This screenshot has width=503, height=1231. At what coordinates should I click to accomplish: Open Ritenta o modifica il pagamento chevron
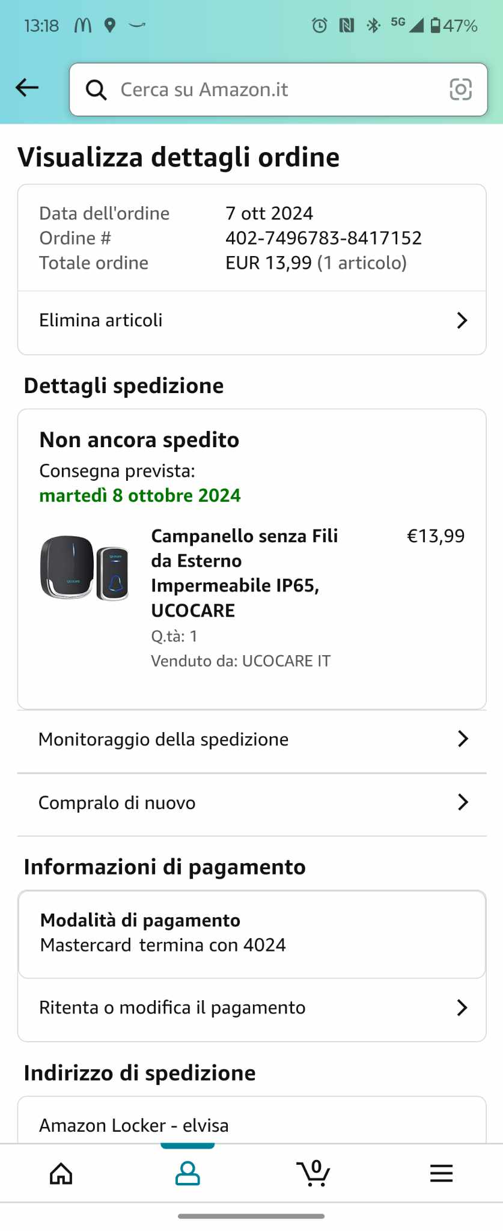point(462,1007)
